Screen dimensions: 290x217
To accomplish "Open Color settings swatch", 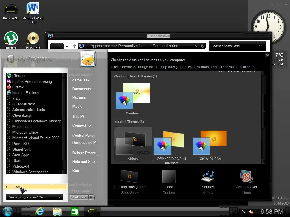I will pos(169,182).
